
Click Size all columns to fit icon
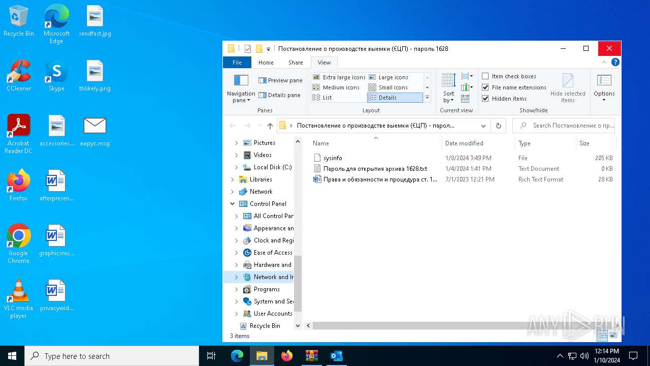point(466,99)
